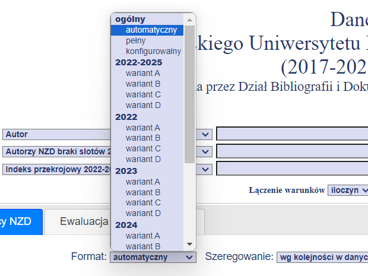The image size is (368, 276).
Task: Select 'wariant D' under 2022-2025 group
Action: tap(142, 105)
